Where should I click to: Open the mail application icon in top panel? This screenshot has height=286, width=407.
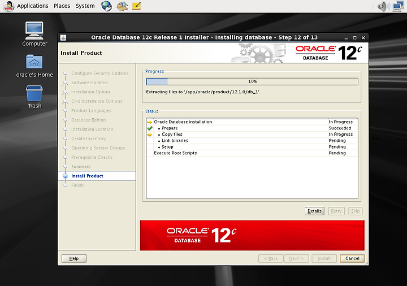coord(122,6)
